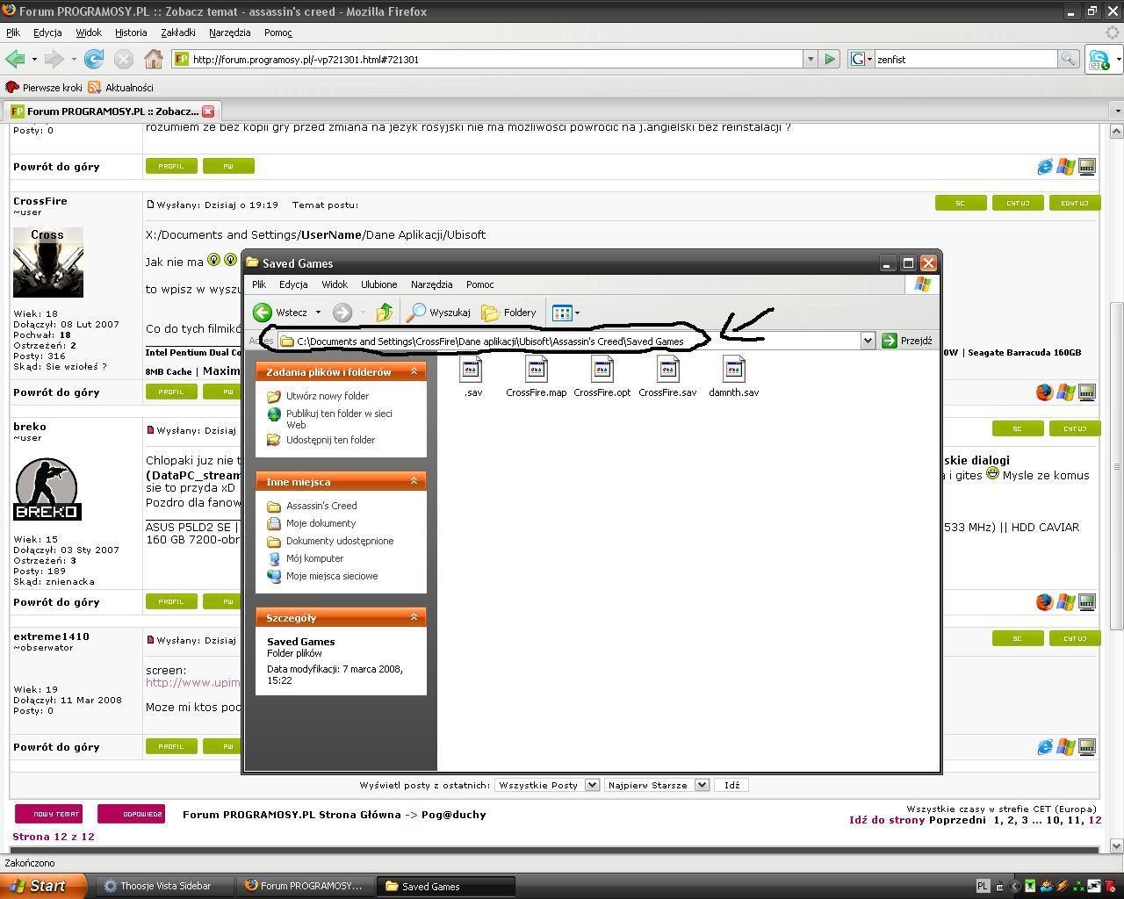Collapse the Szczegóły panel
Screen dimensions: 1124x899
point(414,617)
